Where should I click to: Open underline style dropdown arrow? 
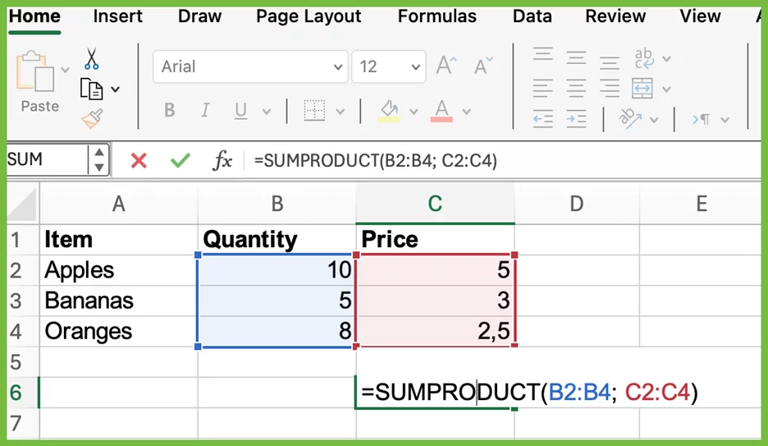(x=267, y=112)
